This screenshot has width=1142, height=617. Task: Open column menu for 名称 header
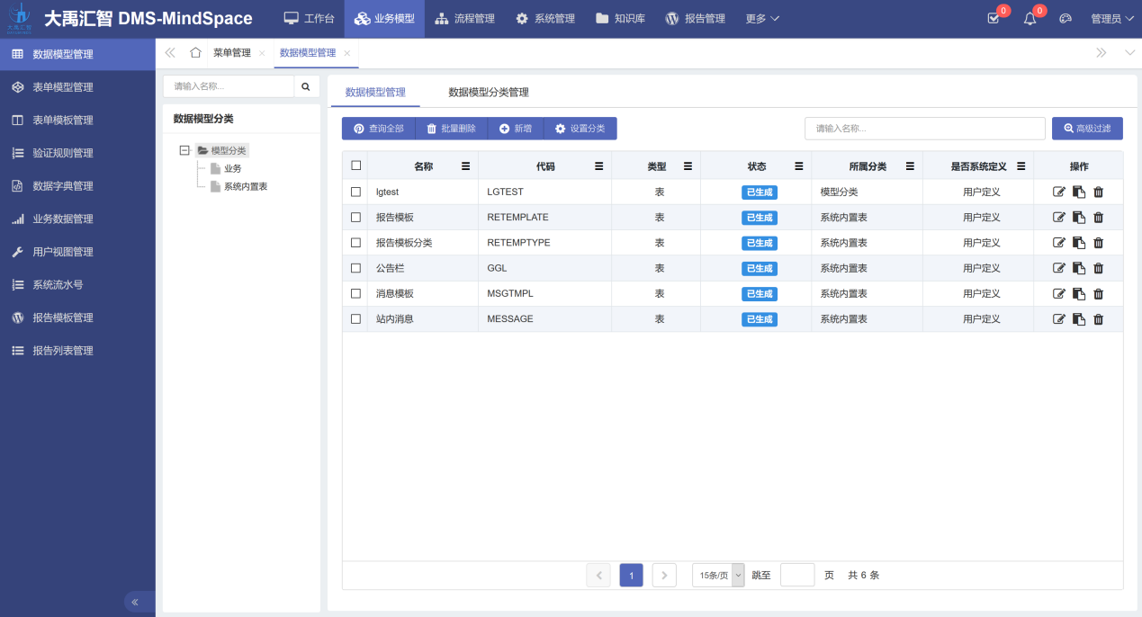click(x=465, y=166)
